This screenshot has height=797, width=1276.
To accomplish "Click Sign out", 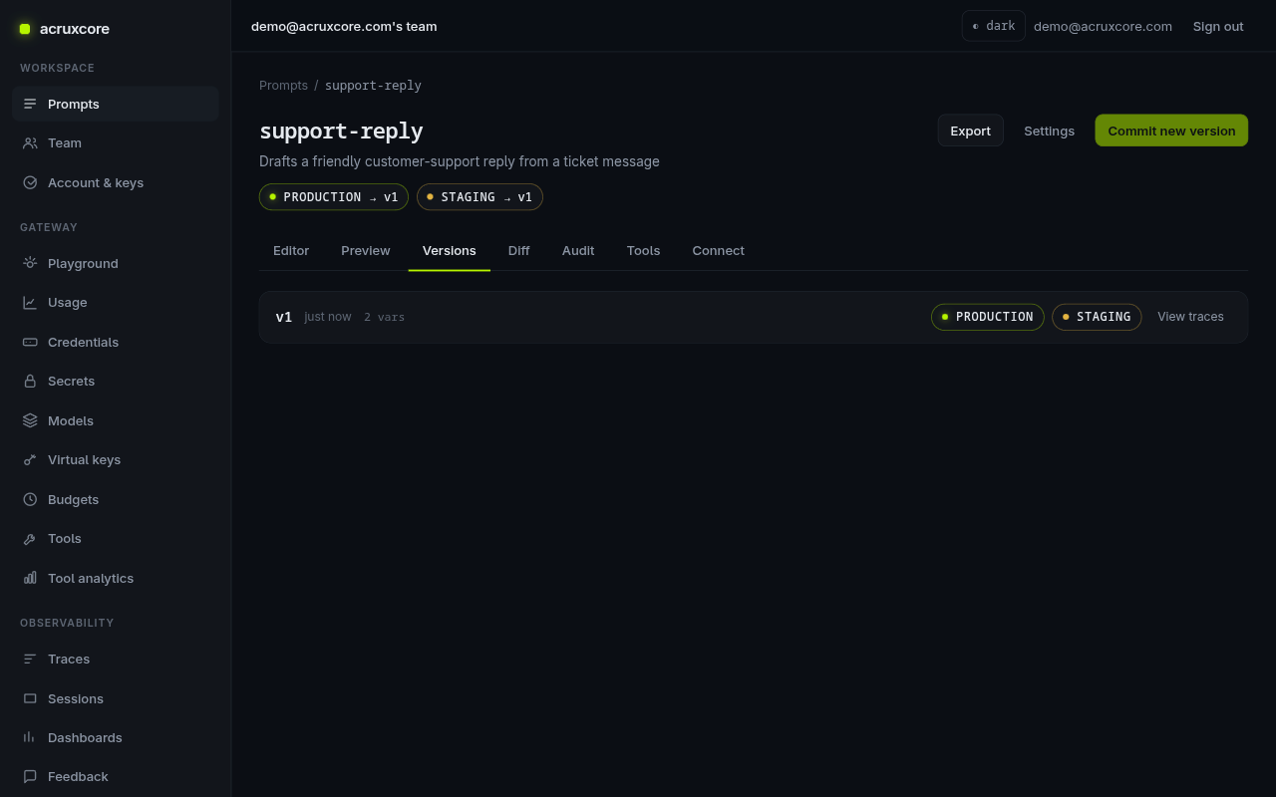I will tap(1218, 26).
